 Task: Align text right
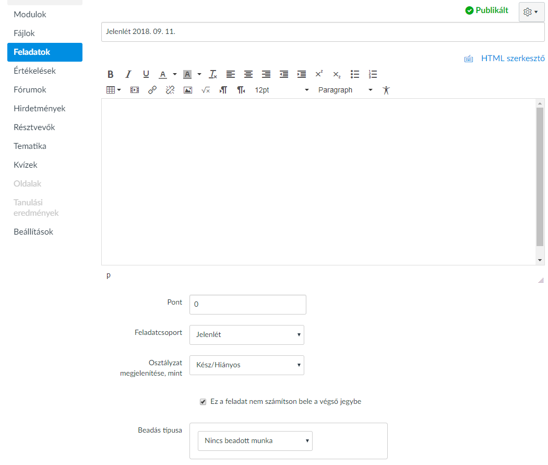[266, 74]
